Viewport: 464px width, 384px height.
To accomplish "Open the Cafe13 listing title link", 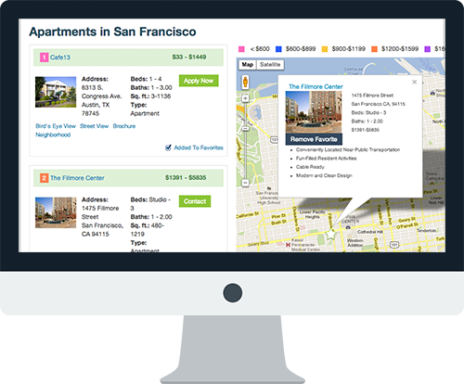I will (60, 58).
